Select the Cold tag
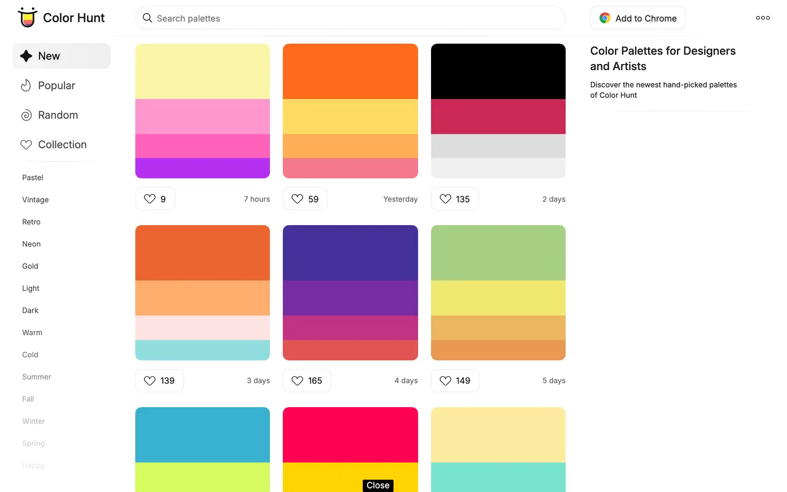The image size is (787, 492). 30,354
